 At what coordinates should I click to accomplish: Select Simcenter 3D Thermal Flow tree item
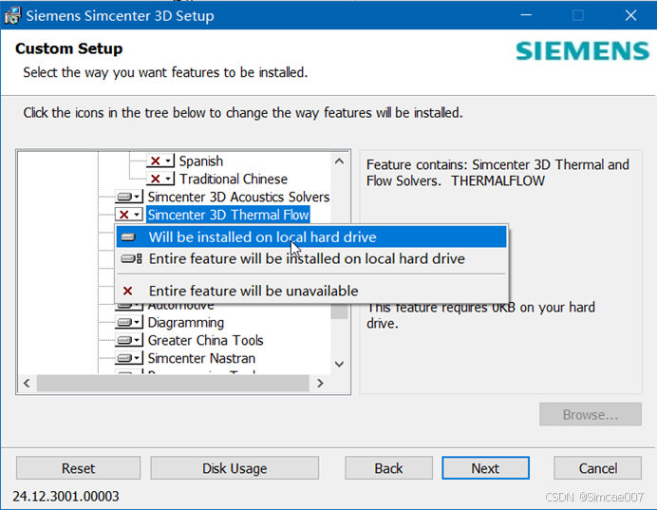pyautogui.click(x=229, y=215)
